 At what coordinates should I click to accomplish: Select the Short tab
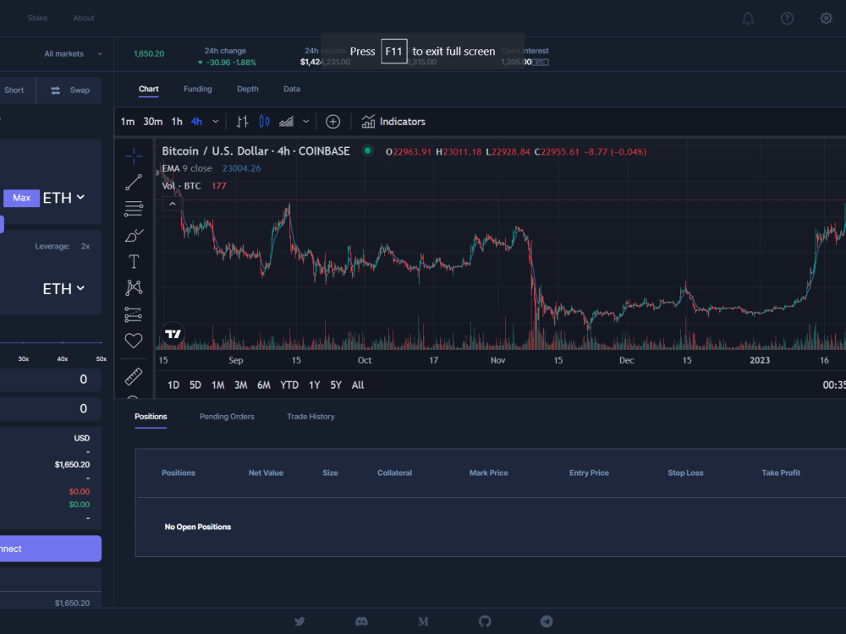14,90
